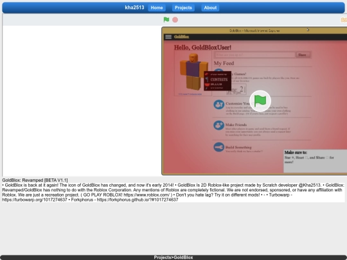Select CONTESTS in the dark popup menu
347x260 pixels.
(x=219, y=80)
